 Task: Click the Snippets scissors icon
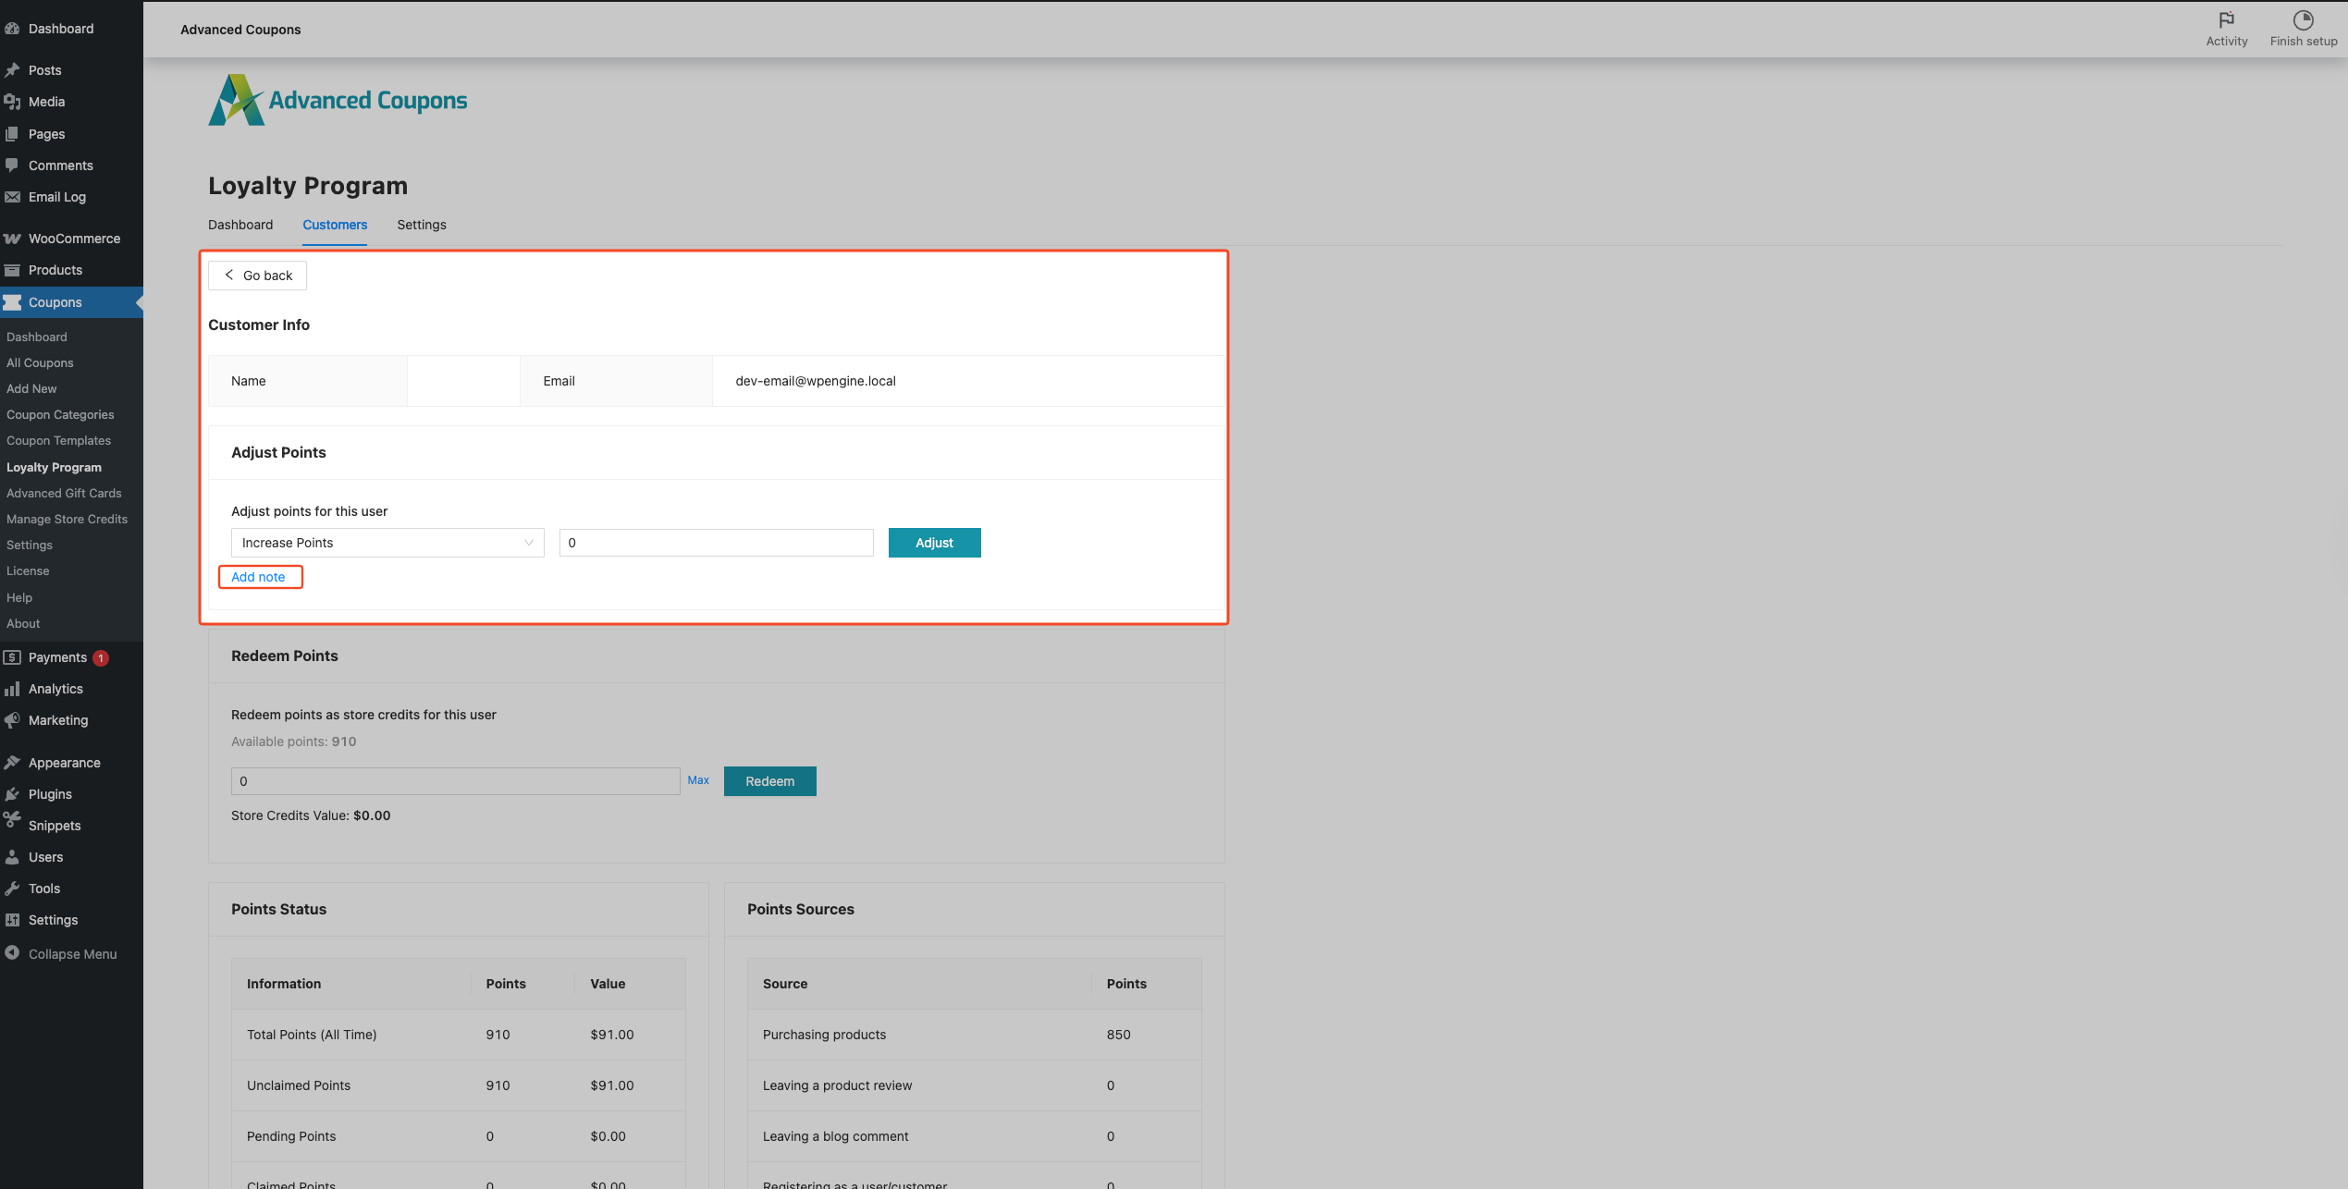[x=12, y=821]
